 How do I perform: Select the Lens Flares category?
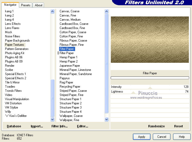coord(12,28)
